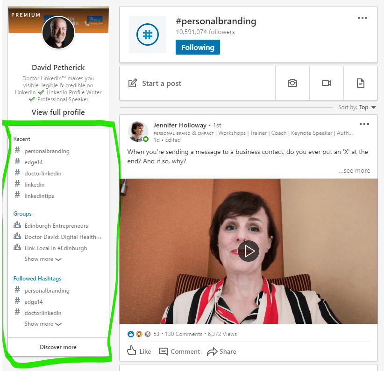The height and width of the screenshot is (371, 384).
Task: Click group icon beside Link Local in #Edinburgh
Action: click(17, 247)
